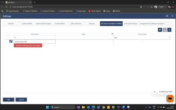Go to the Color Schemes tab
The image size is (176, 110).
(x=76, y=24)
